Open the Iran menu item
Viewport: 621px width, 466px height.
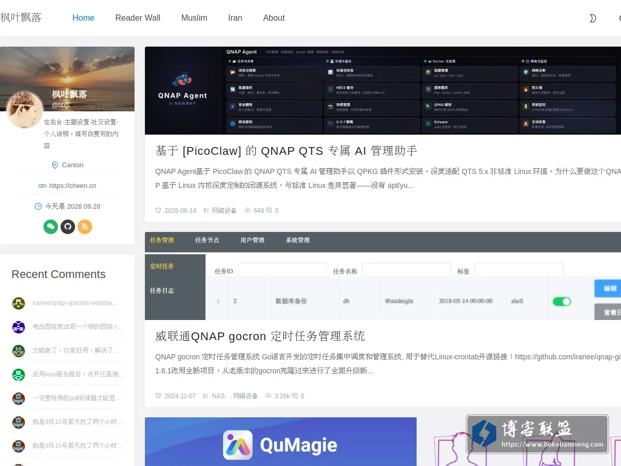point(235,18)
